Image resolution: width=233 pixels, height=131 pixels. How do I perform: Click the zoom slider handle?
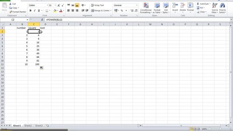pyautogui.click(x=220, y=129)
